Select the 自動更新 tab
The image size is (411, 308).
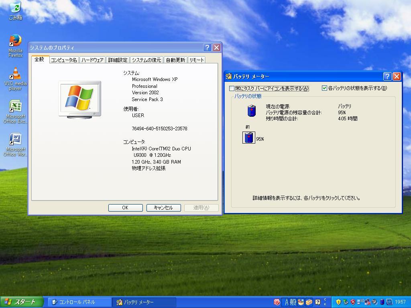[x=175, y=60]
